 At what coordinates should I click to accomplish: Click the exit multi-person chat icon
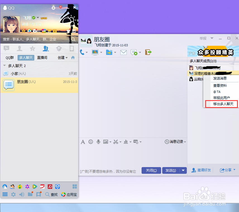148,52
